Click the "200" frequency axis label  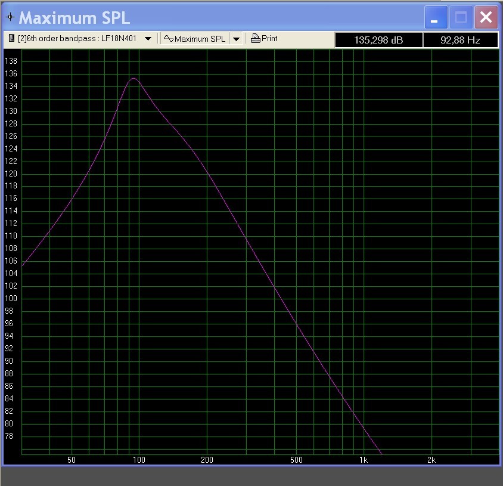pos(207,460)
